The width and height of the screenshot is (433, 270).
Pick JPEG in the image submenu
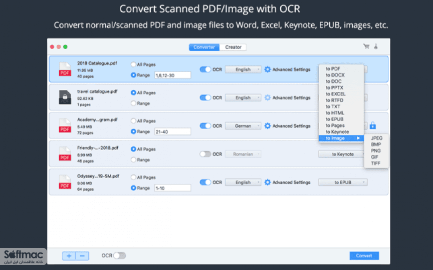376,138
